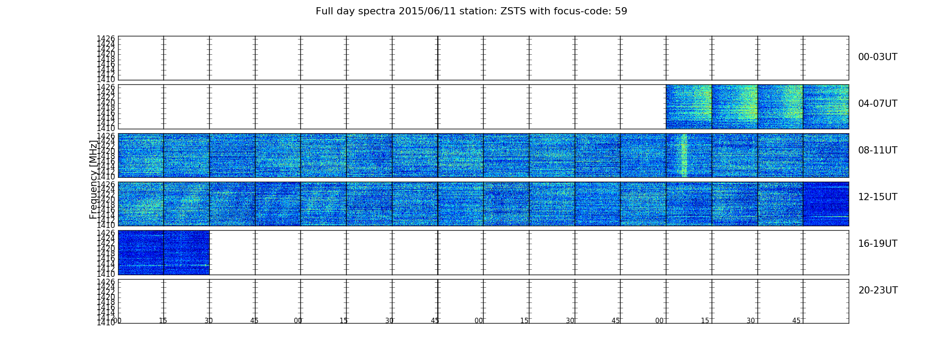Click the plot title 'Full day spectra 2015/06/11'

[x=471, y=11]
